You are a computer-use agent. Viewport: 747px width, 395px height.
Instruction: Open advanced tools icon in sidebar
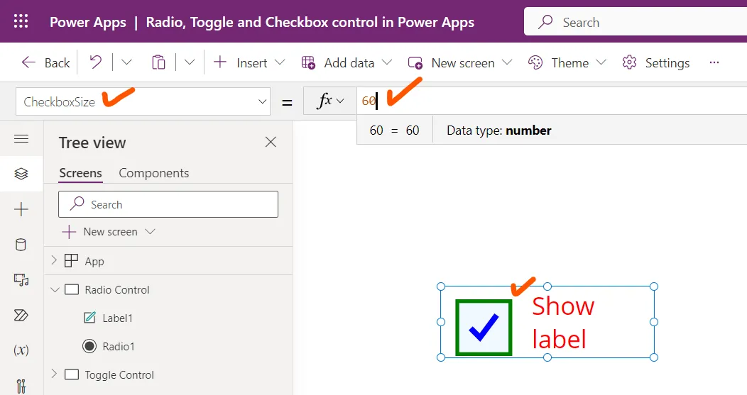pos(21,386)
